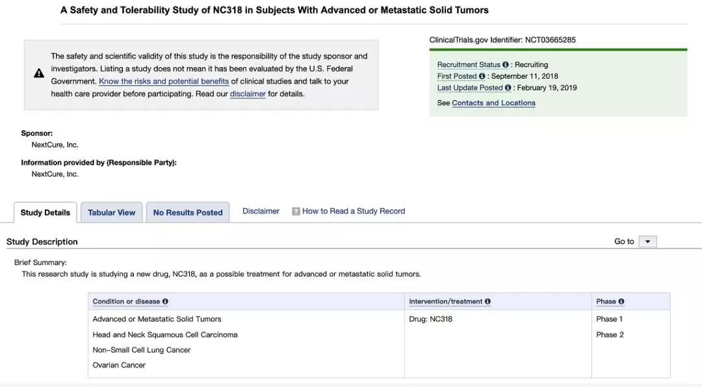
Task: Click info icon next to Condition or disease
Action: (x=165, y=302)
